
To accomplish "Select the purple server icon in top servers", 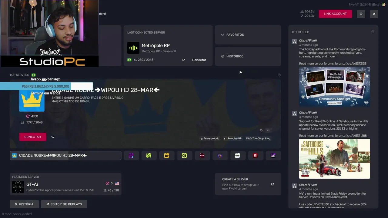I will 131,155.
